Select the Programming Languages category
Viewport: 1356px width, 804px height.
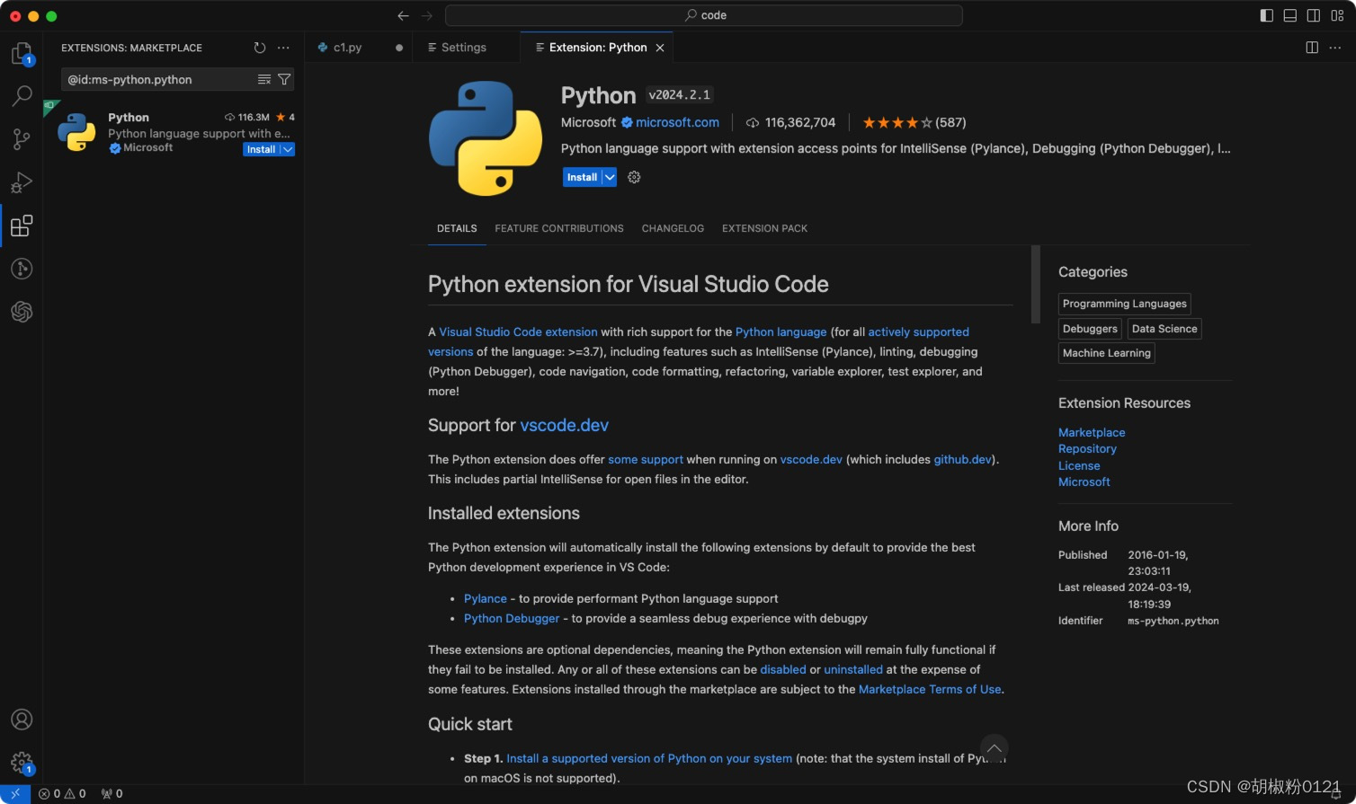coord(1125,304)
